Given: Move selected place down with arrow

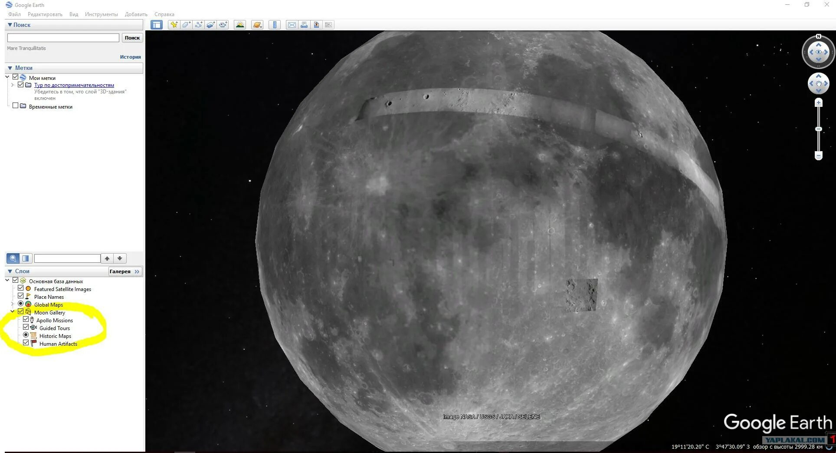Looking at the screenshot, I should 120,258.
